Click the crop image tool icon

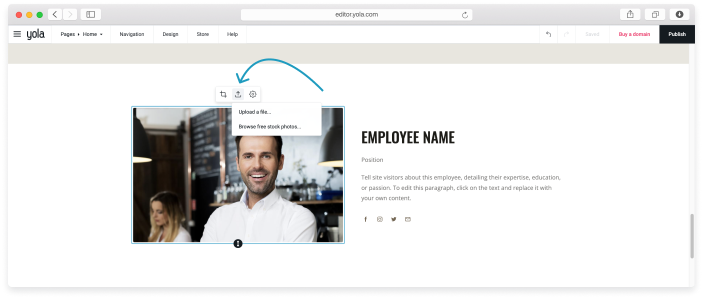(223, 94)
